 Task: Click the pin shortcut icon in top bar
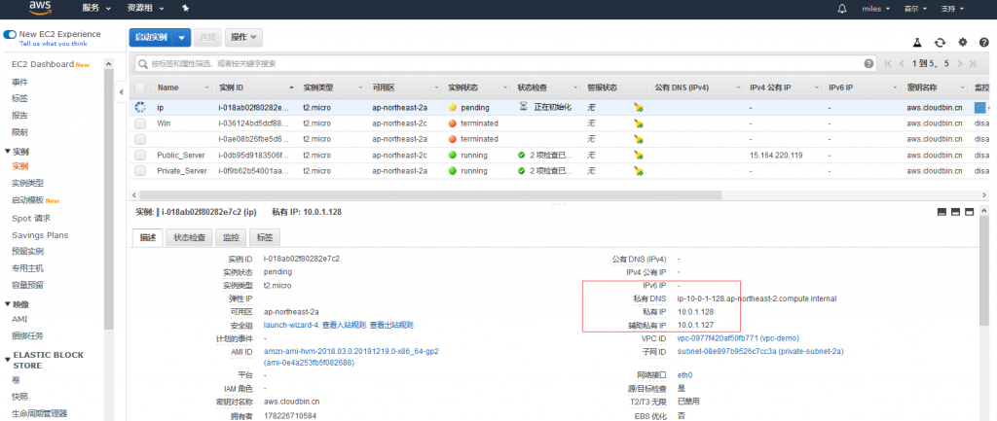click(186, 9)
